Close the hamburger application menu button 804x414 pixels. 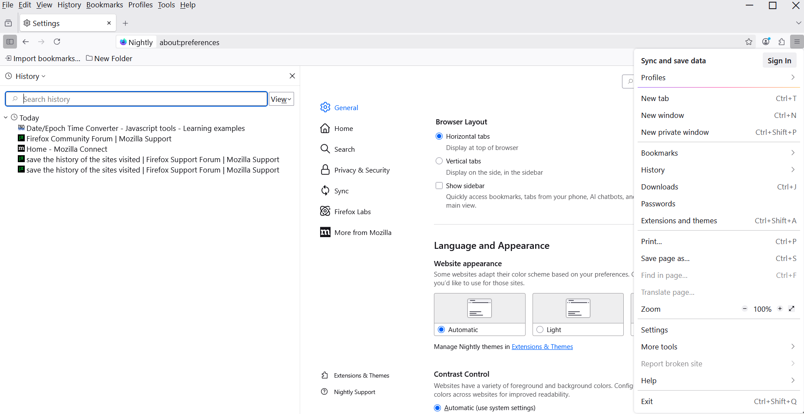coord(797,42)
